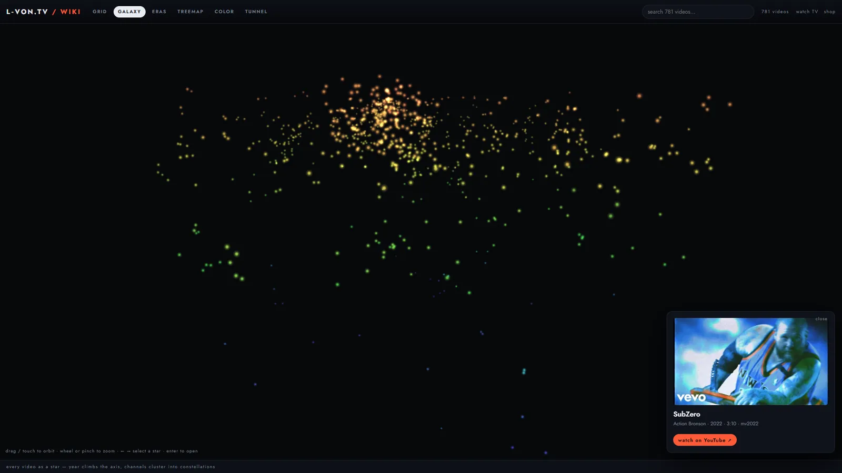Open the COLOR view tab
This screenshot has width=842, height=473.
[x=224, y=12]
